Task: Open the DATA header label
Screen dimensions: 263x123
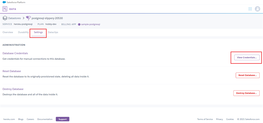Action: [x=13, y=9]
